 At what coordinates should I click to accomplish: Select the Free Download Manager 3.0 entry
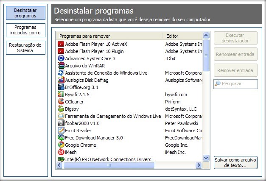[x=94, y=138]
